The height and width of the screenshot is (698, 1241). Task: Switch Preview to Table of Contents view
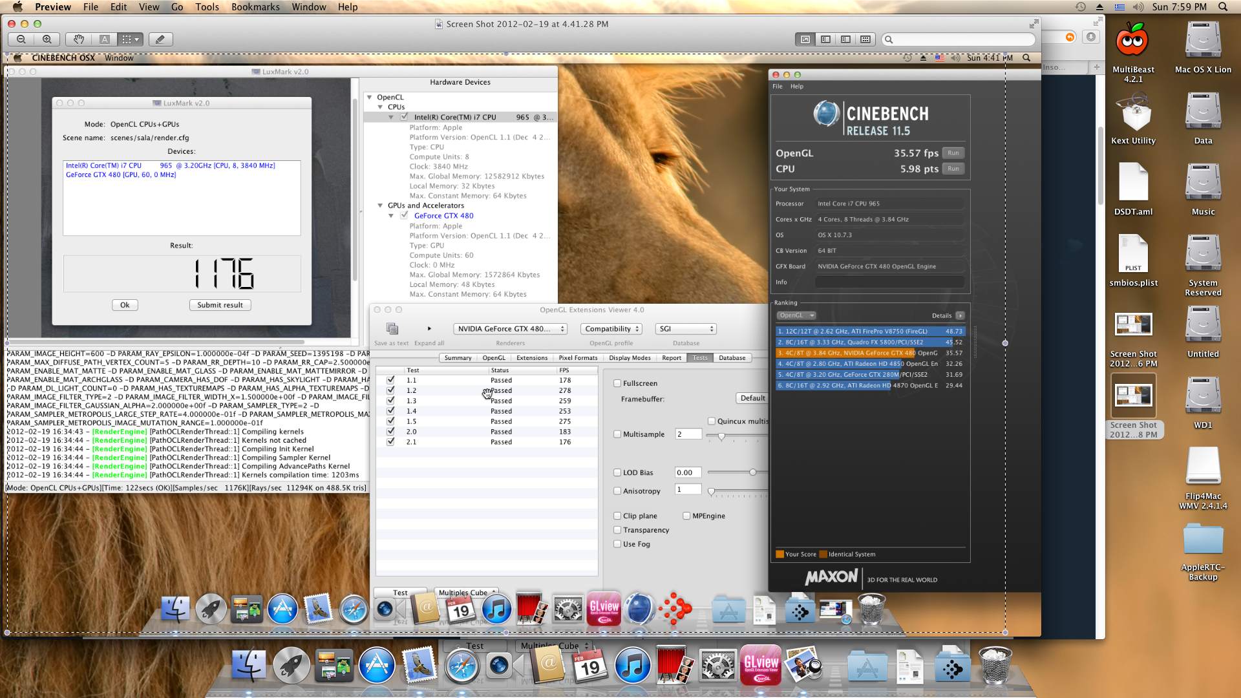pos(845,39)
